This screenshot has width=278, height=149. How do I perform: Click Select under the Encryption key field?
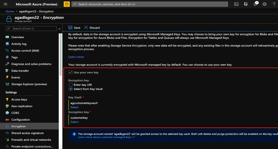[74, 122]
